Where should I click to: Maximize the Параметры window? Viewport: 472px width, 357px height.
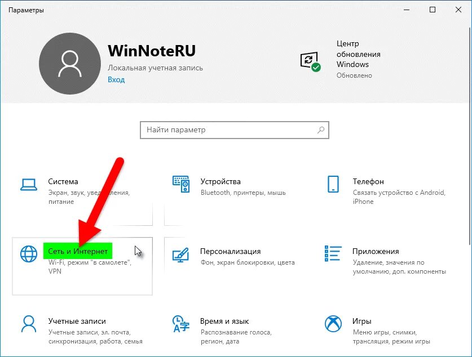point(433,10)
